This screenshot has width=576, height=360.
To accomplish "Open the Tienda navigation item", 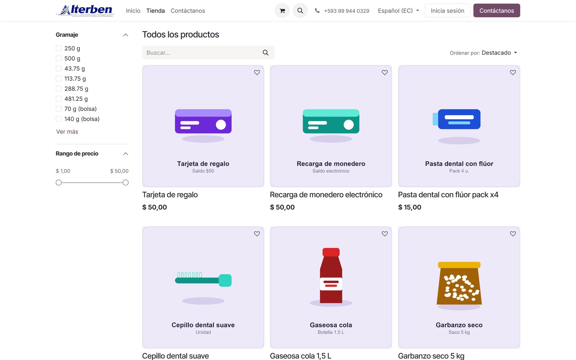I will 156,11.
